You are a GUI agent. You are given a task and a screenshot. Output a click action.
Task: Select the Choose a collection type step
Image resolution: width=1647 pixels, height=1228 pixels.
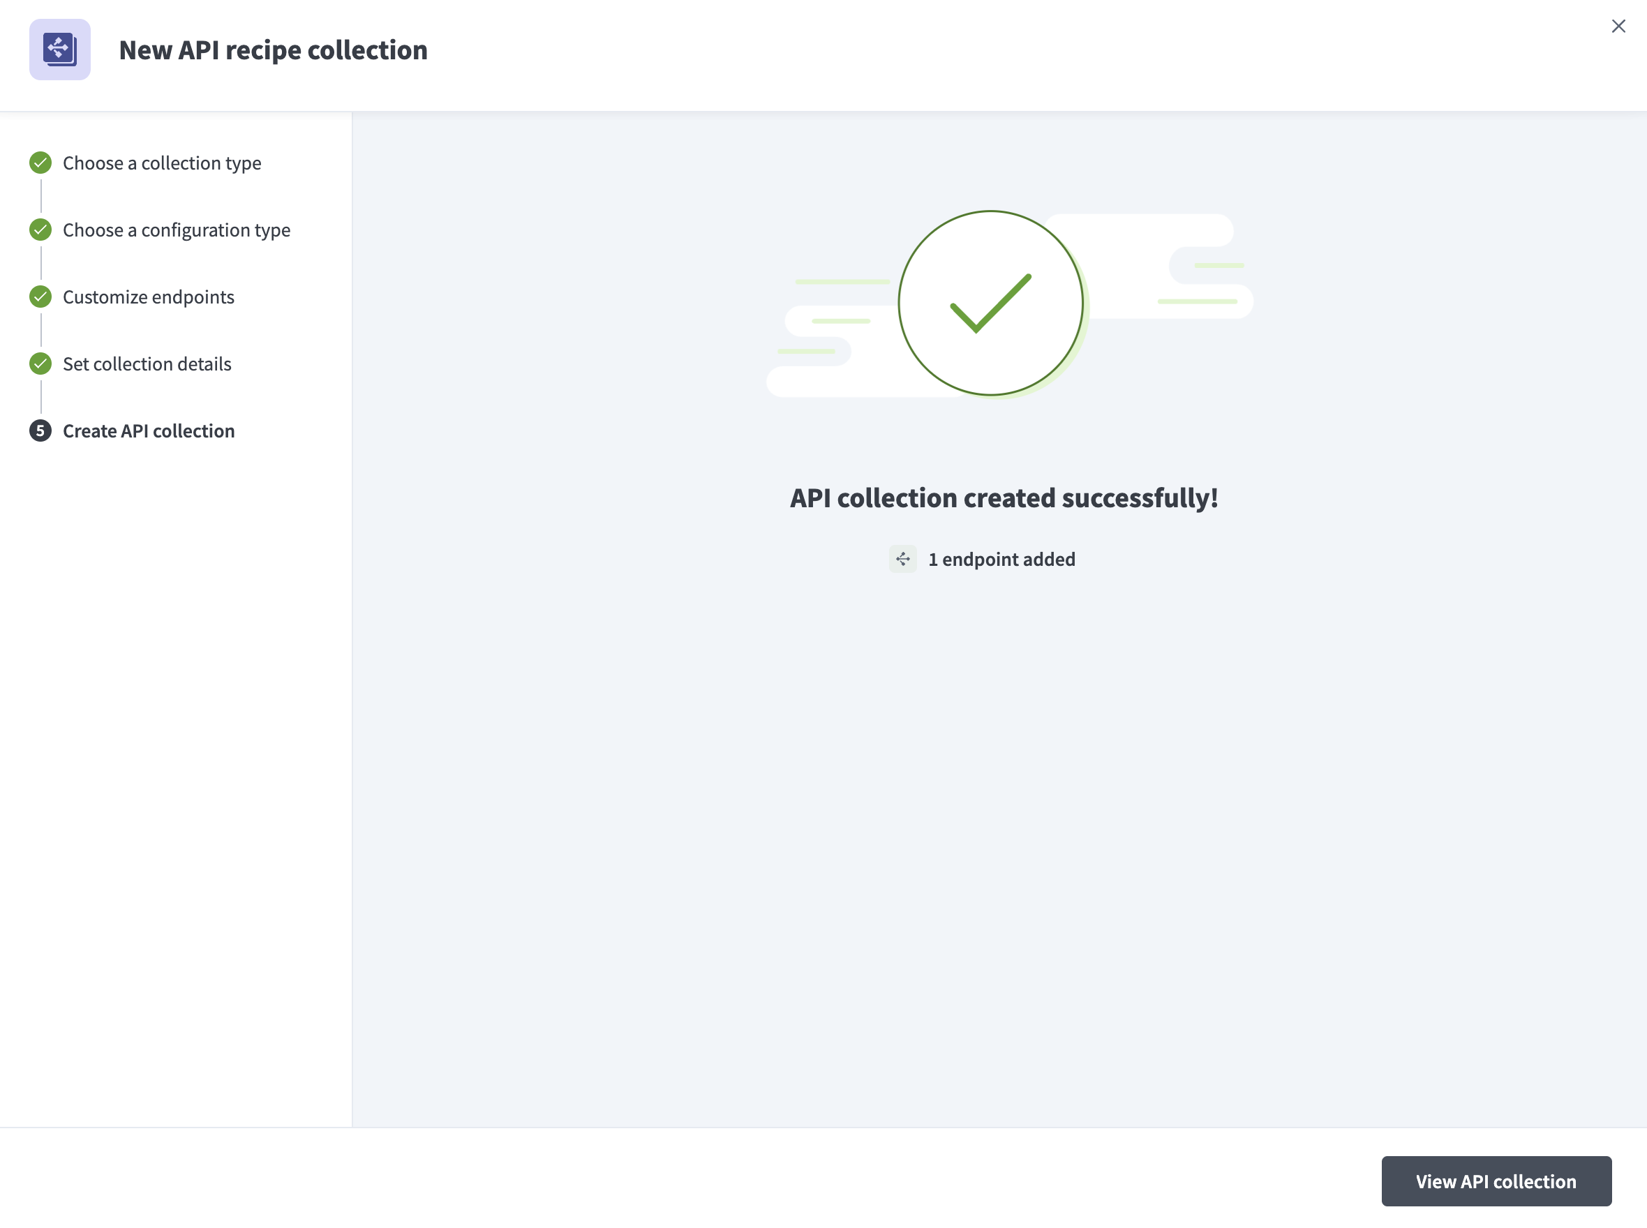point(162,162)
